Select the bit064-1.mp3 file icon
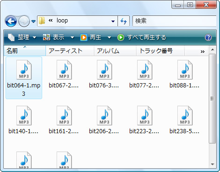The width and height of the screenshot is (220, 172). tap(24, 70)
